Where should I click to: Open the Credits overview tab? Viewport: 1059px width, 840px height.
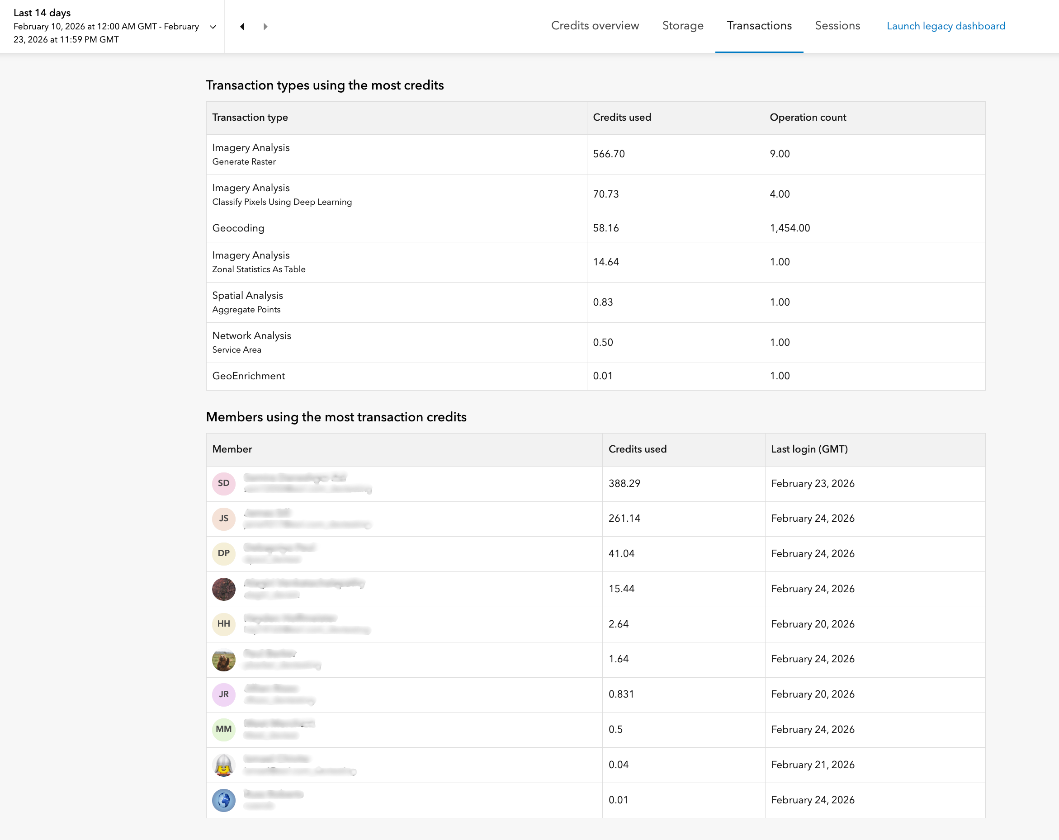click(595, 26)
